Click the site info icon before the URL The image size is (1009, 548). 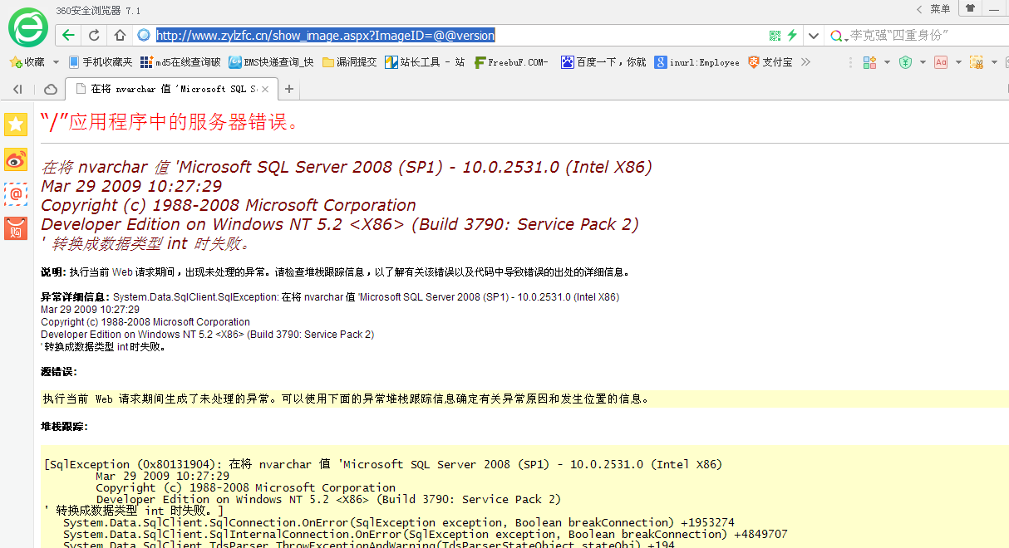[x=144, y=35]
